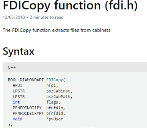The width and height of the screenshot is (147, 128).
Task: Click the type "PFNFDIDECRYPT"
Action: [x=28, y=114]
